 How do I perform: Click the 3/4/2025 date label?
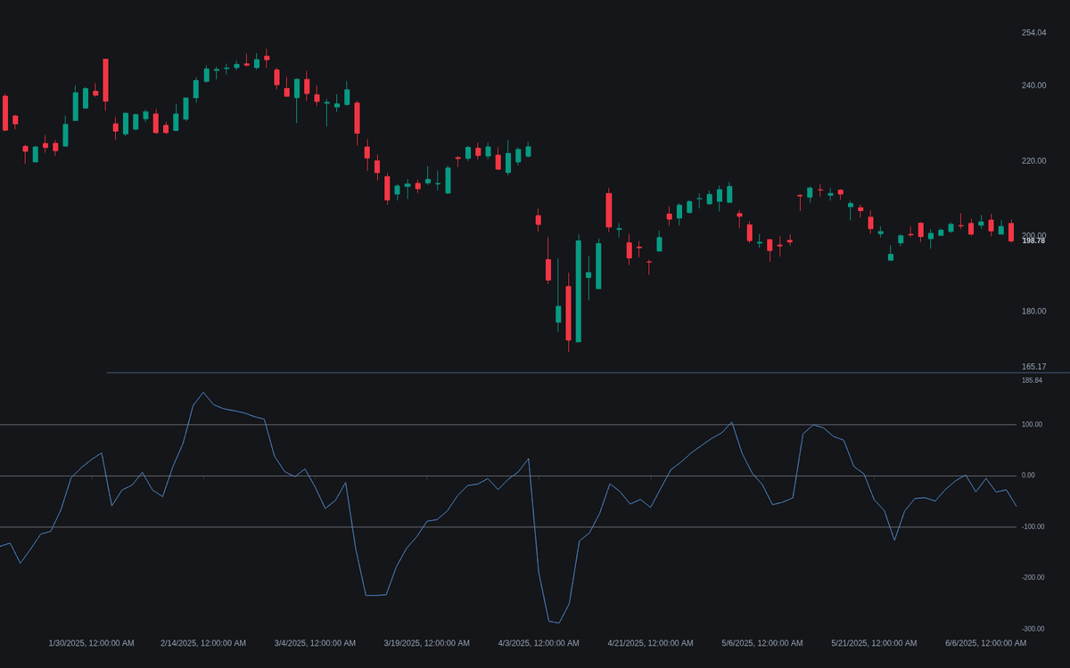pyautogui.click(x=315, y=643)
